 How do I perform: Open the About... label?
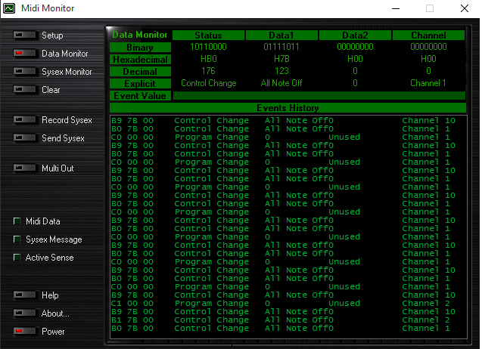coord(55,313)
